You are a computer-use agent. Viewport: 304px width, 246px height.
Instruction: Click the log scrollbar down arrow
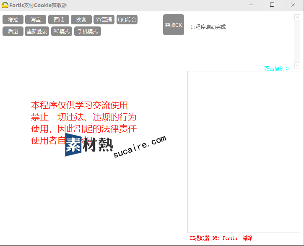pyautogui.click(x=297, y=65)
